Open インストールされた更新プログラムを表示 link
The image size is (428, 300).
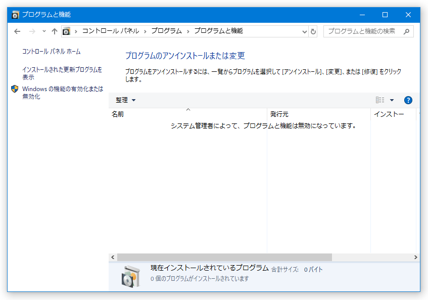click(62, 73)
